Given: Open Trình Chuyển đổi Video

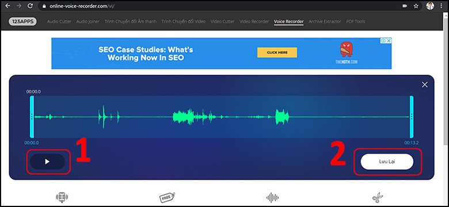Looking at the screenshot, I should pos(184,21).
